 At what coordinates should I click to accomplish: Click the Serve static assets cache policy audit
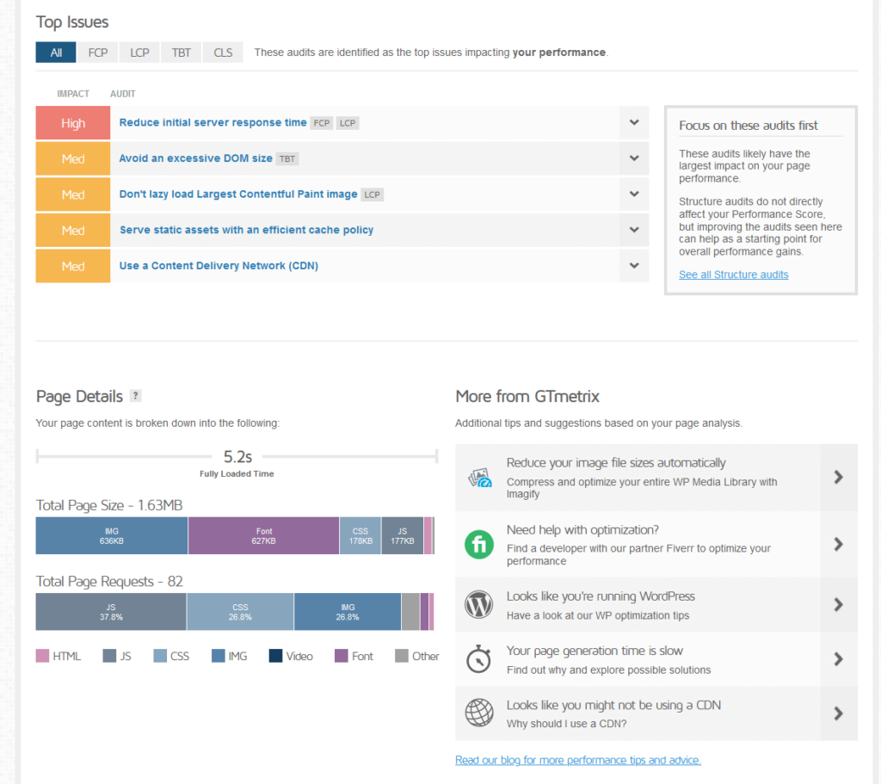(246, 230)
